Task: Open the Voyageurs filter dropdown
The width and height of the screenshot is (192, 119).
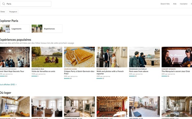Action: point(13,12)
